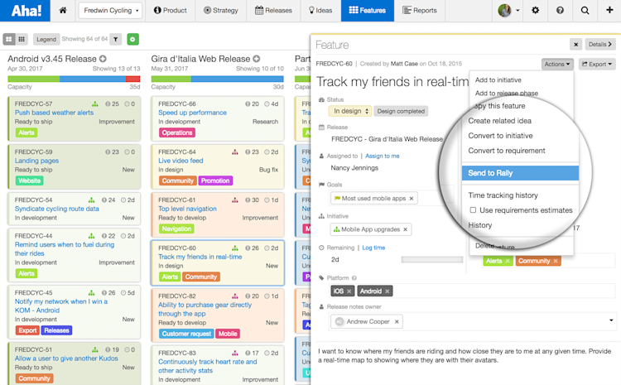Open the Ideas menu
This screenshot has width=621, height=385.
pos(320,10)
